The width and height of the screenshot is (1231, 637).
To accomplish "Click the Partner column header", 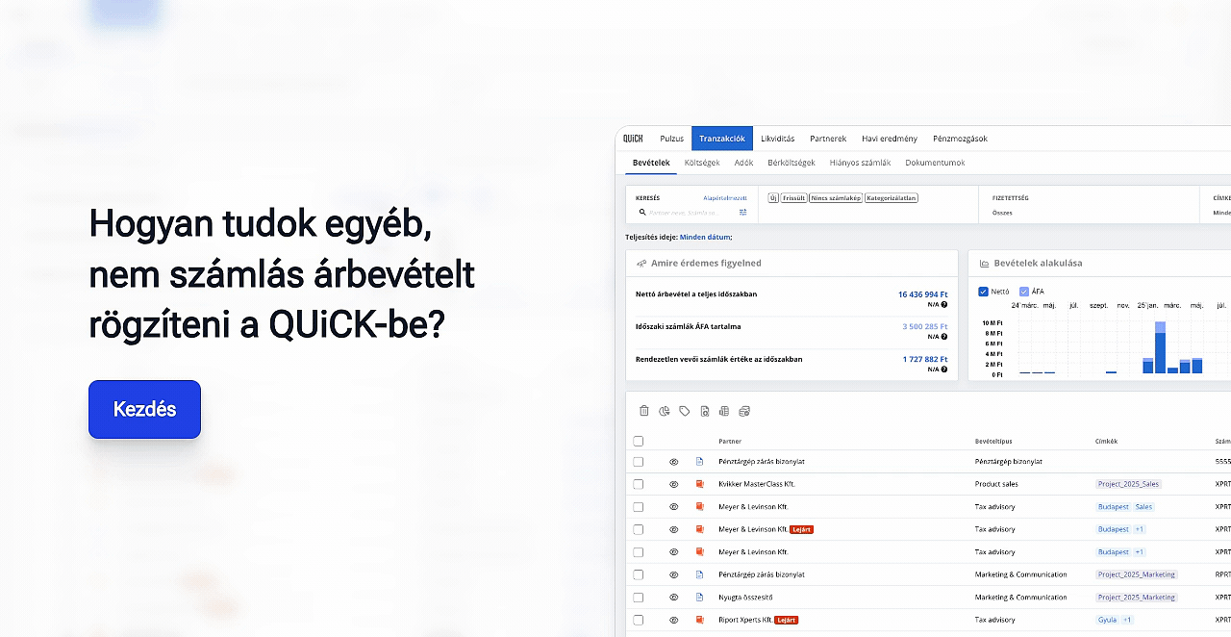I will [x=730, y=441].
